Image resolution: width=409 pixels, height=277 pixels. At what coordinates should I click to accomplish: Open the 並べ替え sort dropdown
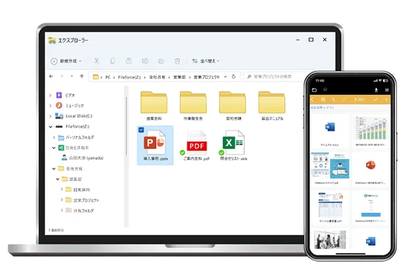(x=206, y=61)
